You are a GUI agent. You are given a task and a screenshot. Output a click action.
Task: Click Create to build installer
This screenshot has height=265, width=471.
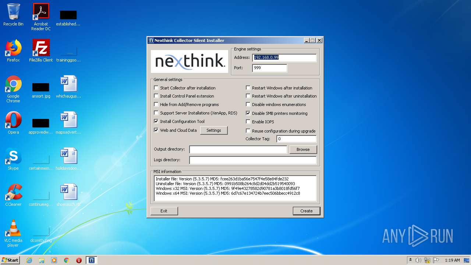(307, 211)
